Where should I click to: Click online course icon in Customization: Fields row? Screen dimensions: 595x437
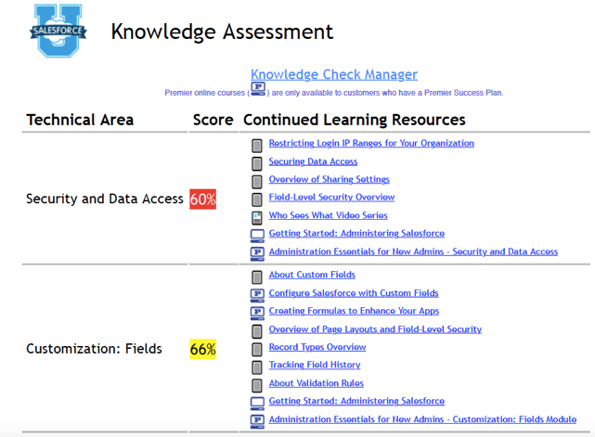tap(257, 404)
